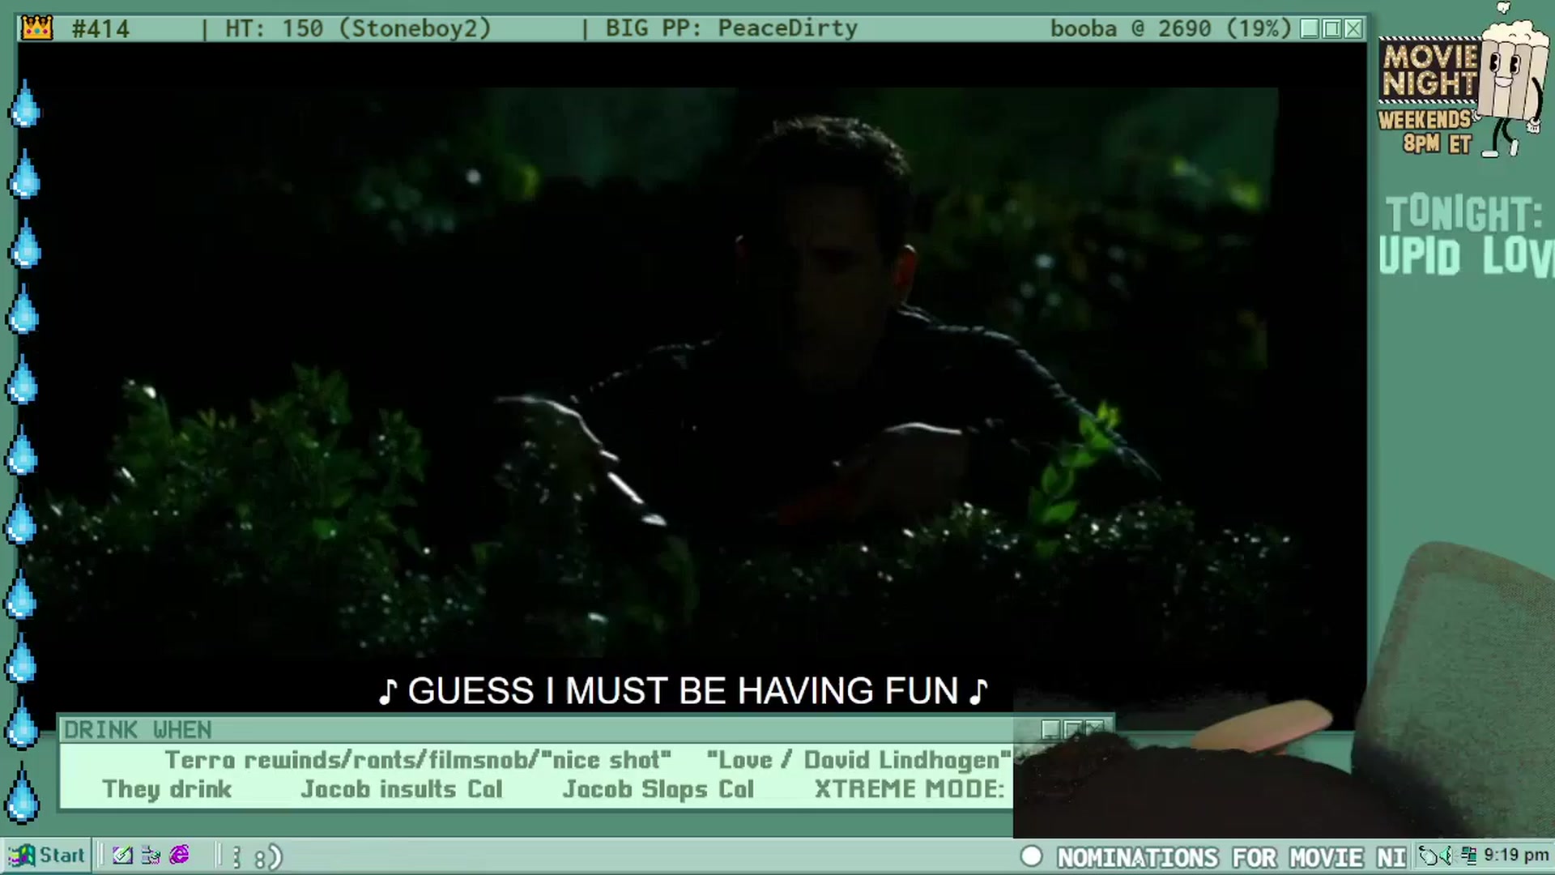Click the "8)" smiley on the taskbar
Viewport: 1555px width, 875px height.
tap(268, 857)
